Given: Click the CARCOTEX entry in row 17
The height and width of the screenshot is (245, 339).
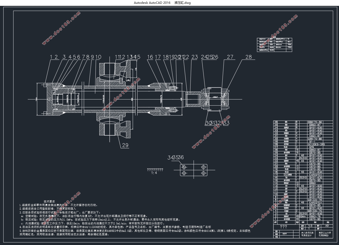Looking at the screenshot, I should point(316,175).
